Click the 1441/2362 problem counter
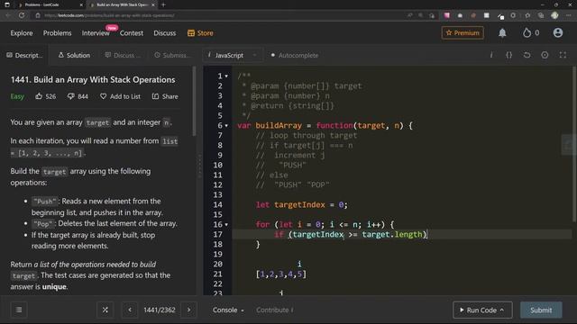Screen dimensions: 577x324 coord(160,310)
